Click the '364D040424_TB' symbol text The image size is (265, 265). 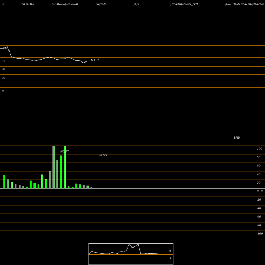[185, 4]
